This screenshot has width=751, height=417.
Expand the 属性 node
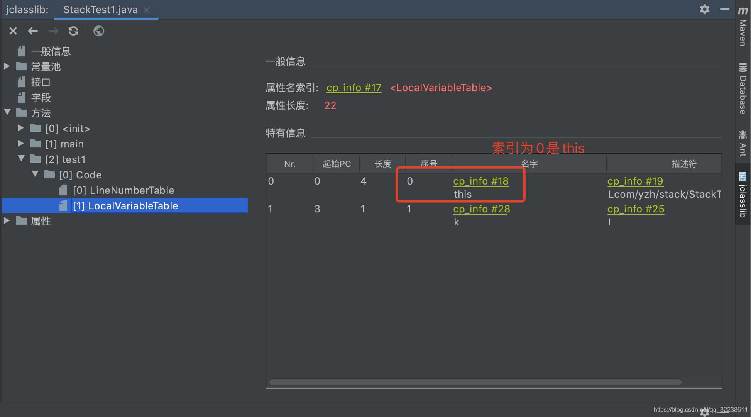(7, 220)
